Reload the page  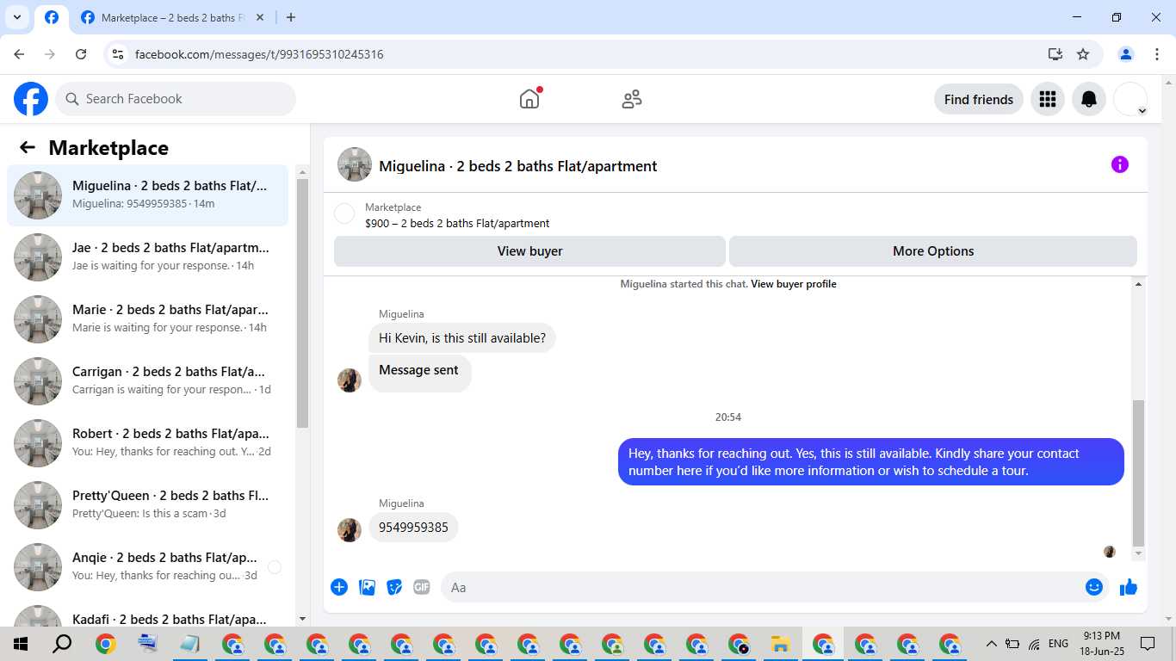pos(81,54)
